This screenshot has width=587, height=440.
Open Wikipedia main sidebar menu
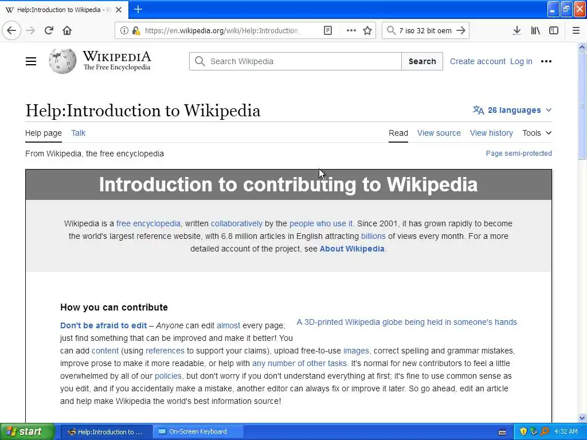click(31, 61)
